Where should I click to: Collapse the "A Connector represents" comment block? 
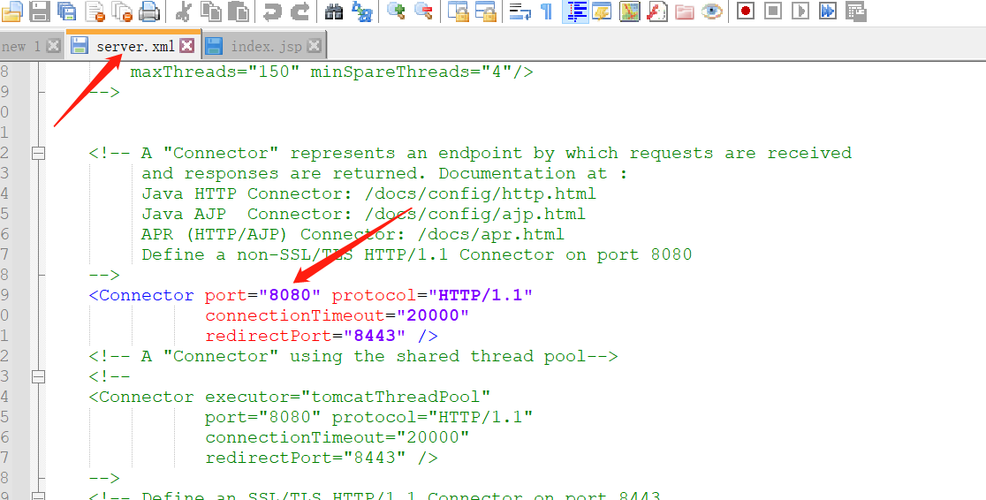(x=38, y=153)
